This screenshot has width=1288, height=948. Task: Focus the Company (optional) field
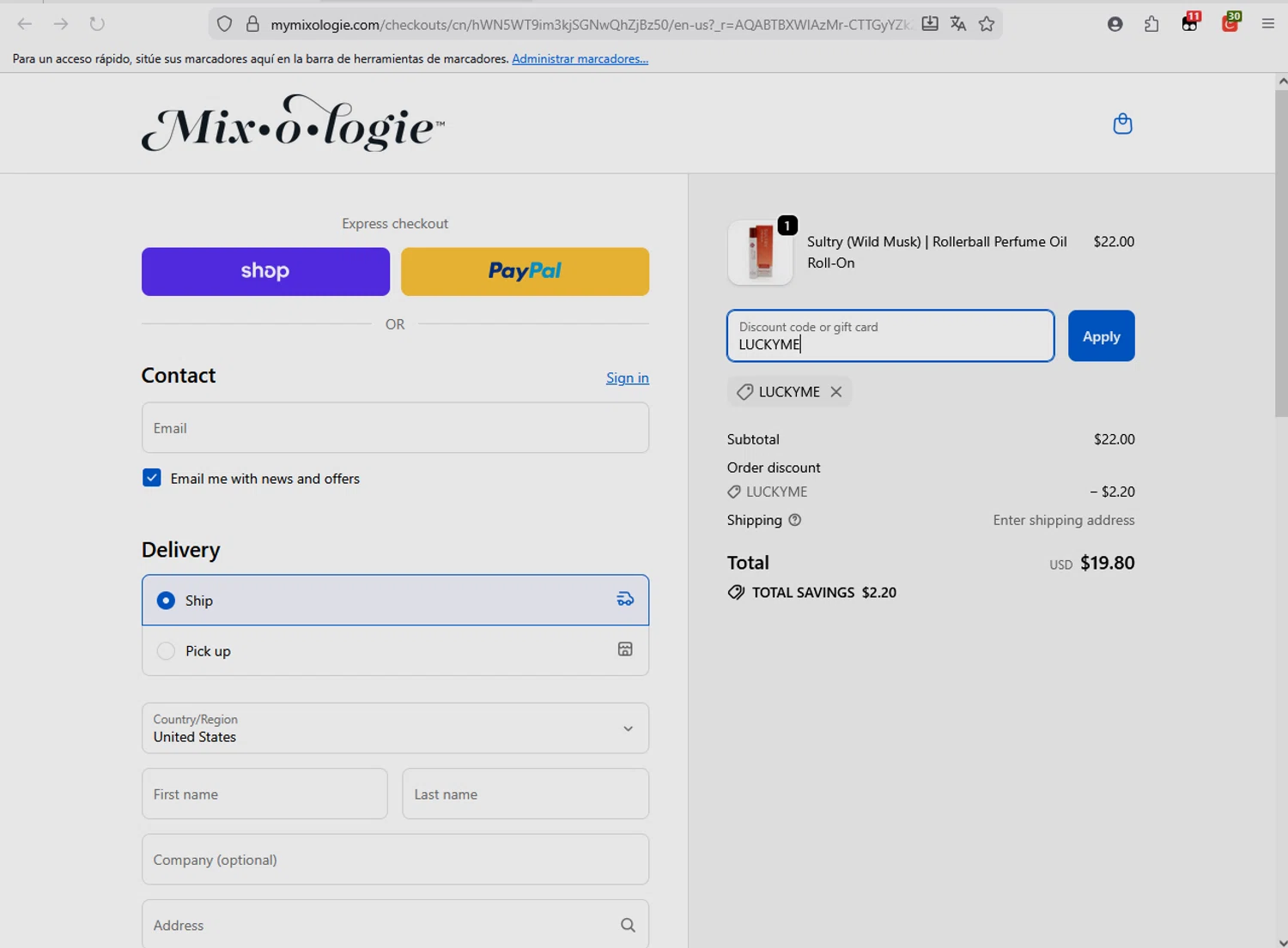click(x=395, y=860)
